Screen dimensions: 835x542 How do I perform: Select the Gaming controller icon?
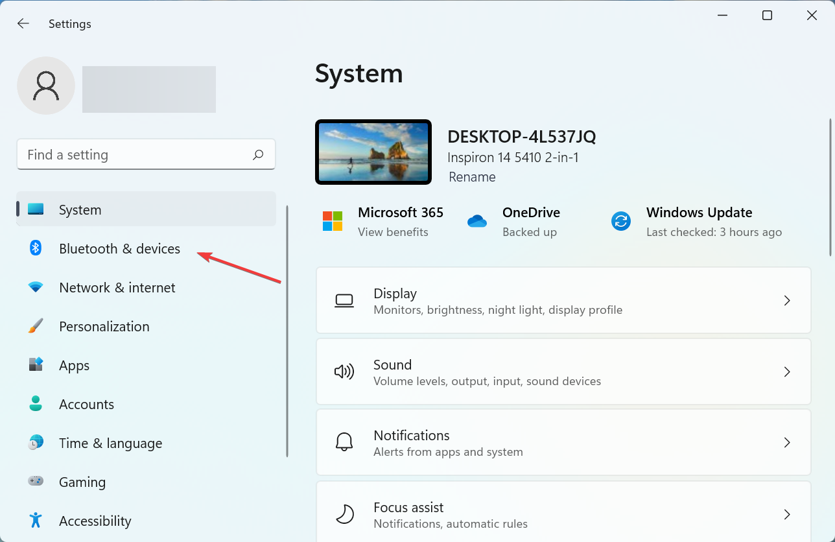coord(34,482)
